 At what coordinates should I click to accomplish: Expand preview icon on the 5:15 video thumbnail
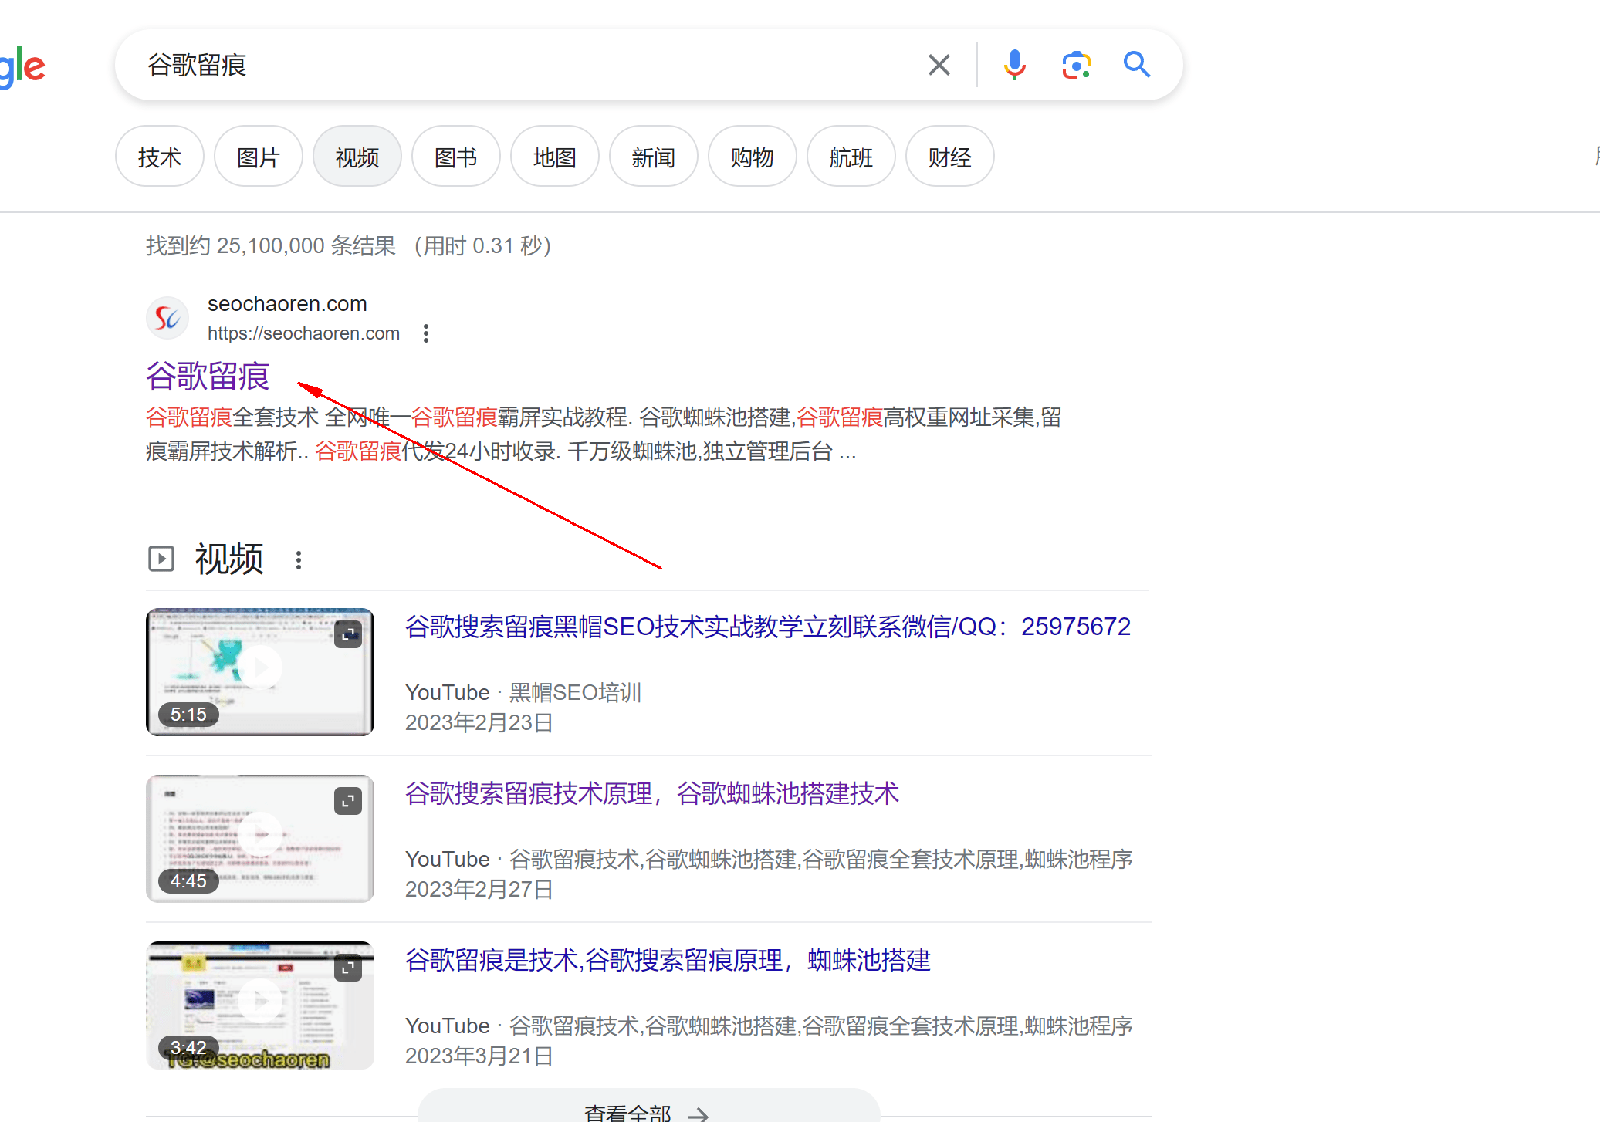348,634
